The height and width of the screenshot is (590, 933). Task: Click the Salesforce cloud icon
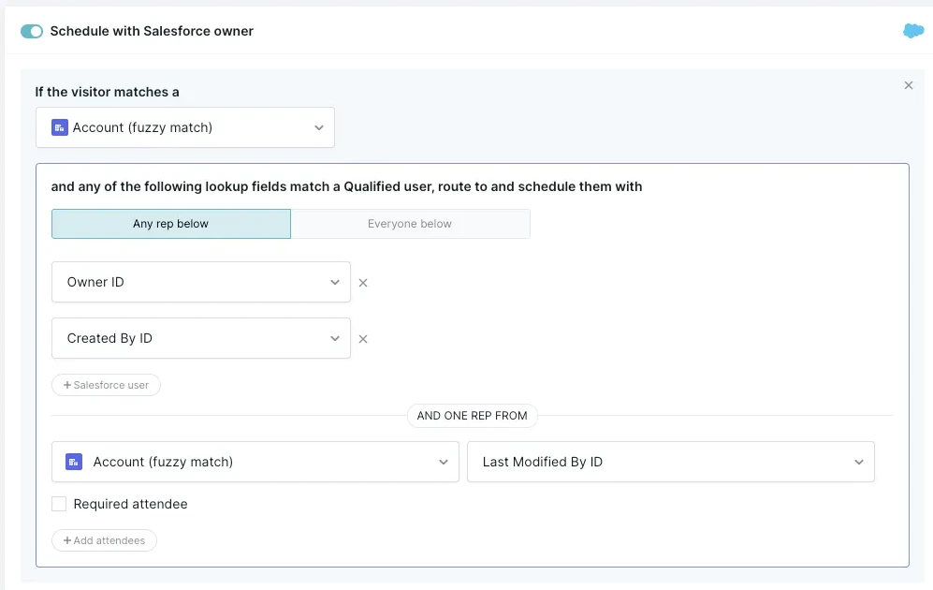[x=913, y=30]
